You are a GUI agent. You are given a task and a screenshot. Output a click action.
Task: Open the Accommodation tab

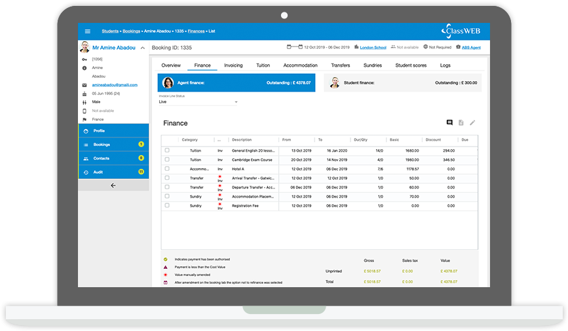300,65
